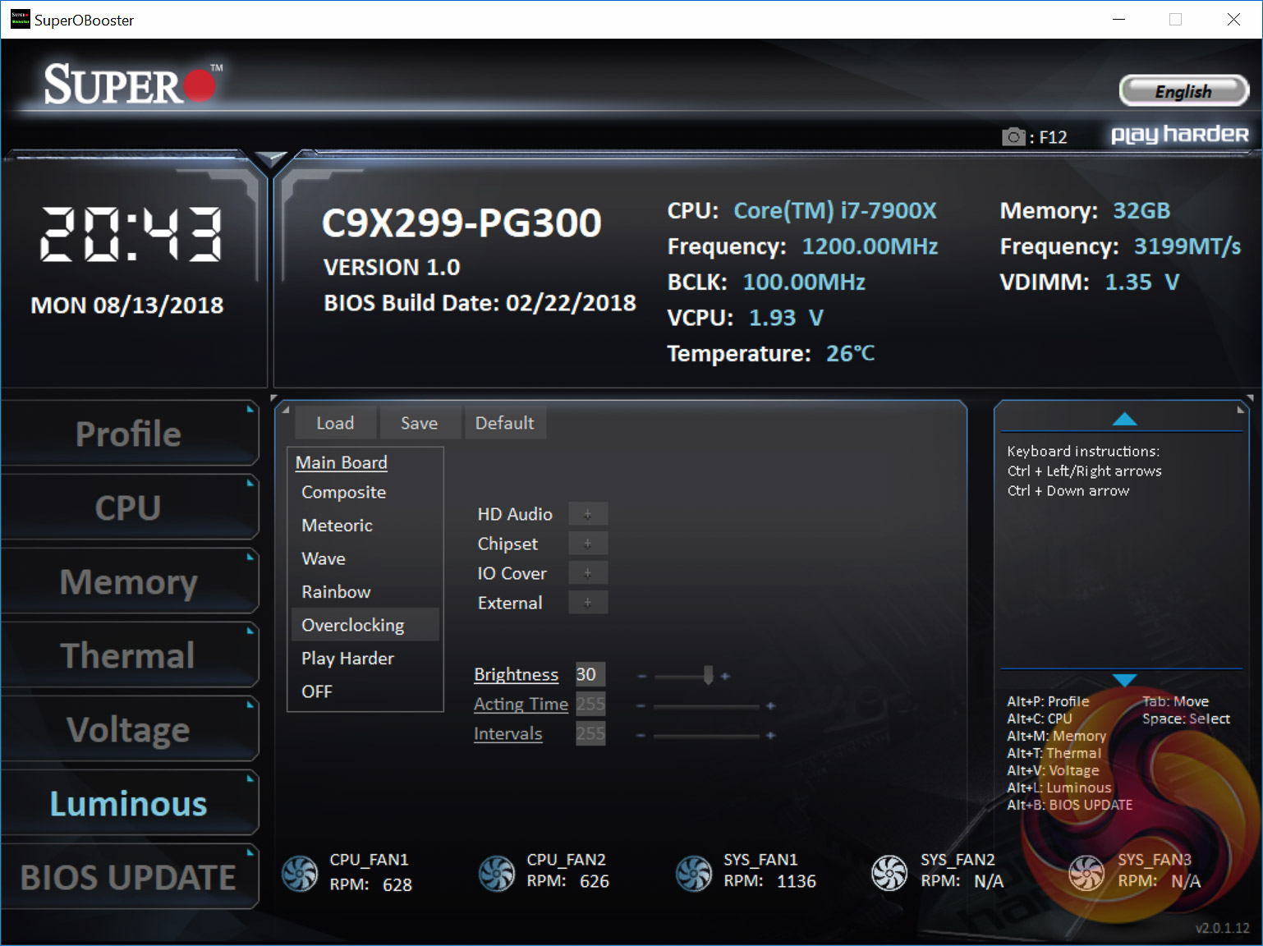
Task: Click the SuperOBooster icon in the title bar
Action: (x=21, y=19)
